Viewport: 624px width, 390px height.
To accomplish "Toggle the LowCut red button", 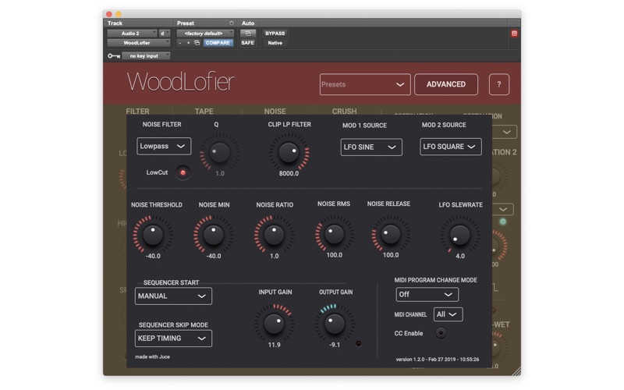I will 183,172.
